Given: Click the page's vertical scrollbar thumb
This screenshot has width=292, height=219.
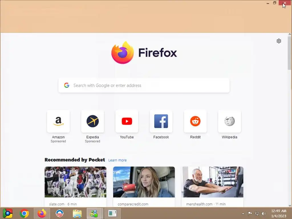Looking at the screenshot, I should coord(290,53).
